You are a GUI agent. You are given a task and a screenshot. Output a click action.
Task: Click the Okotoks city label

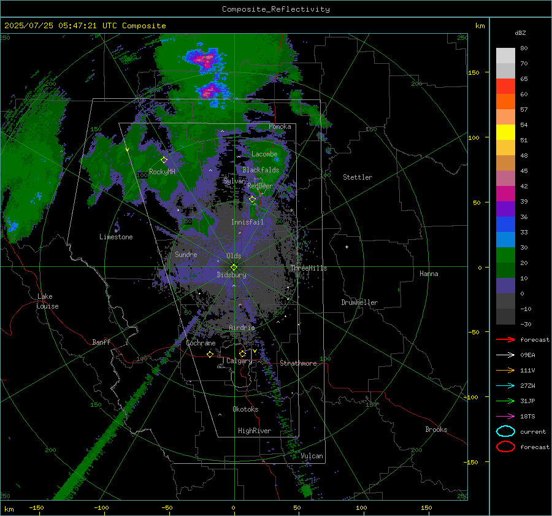click(x=245, y=409)
